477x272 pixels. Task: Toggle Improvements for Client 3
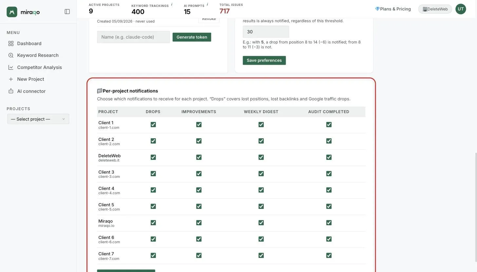[x=199, y=174]
